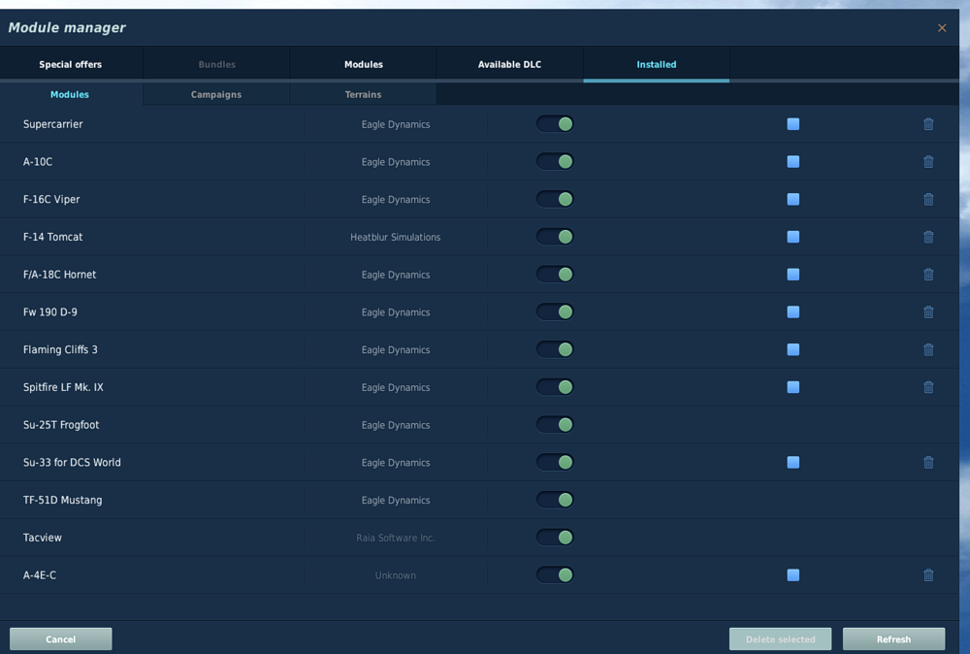
Task: Click Heatblur Simulations developer text
Action: click(x=396, y=237)
